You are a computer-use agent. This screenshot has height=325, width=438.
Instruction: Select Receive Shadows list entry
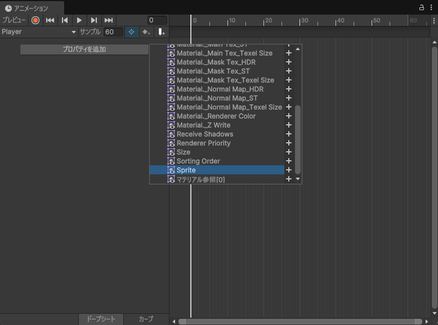(205, 134)
